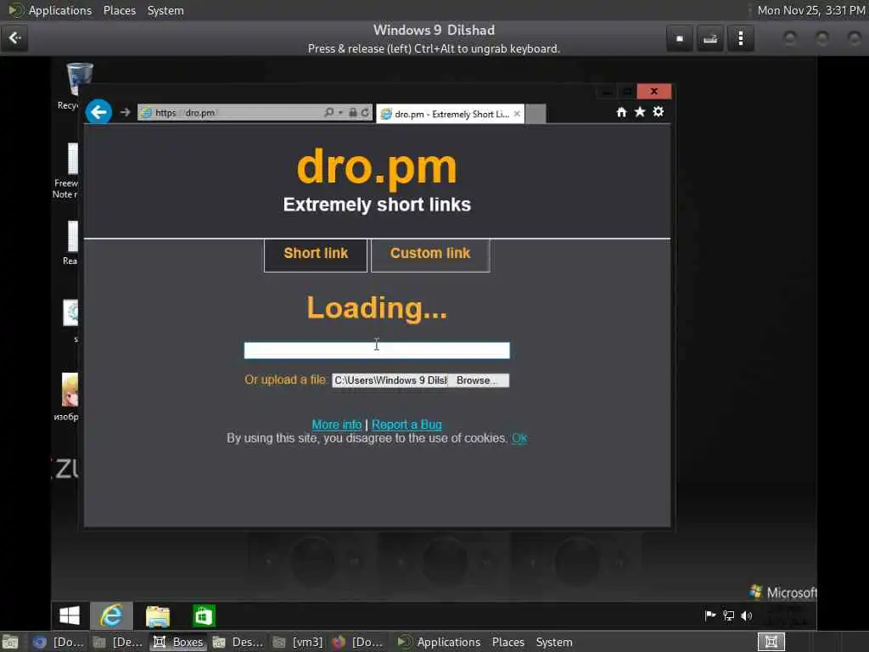Click the Home icon in Internet Explorer
The height and width of the screenshot is (652, 869).
(621, 112)
